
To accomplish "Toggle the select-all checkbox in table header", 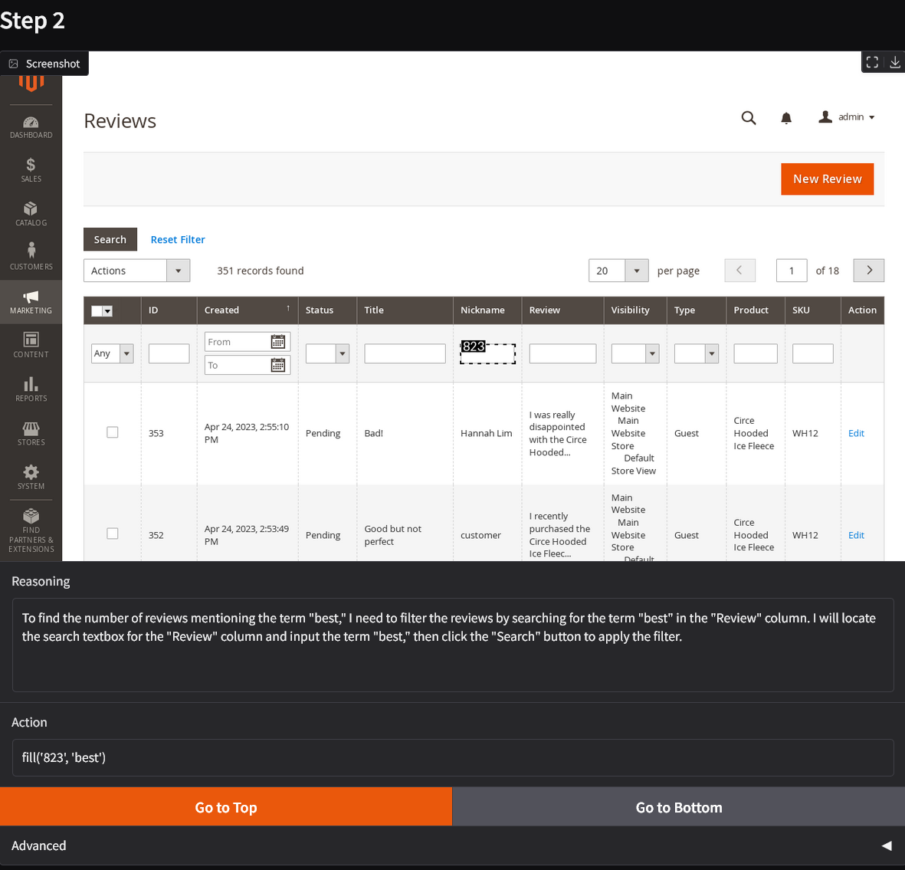I will pyautogui.click(x=97, y=310).
